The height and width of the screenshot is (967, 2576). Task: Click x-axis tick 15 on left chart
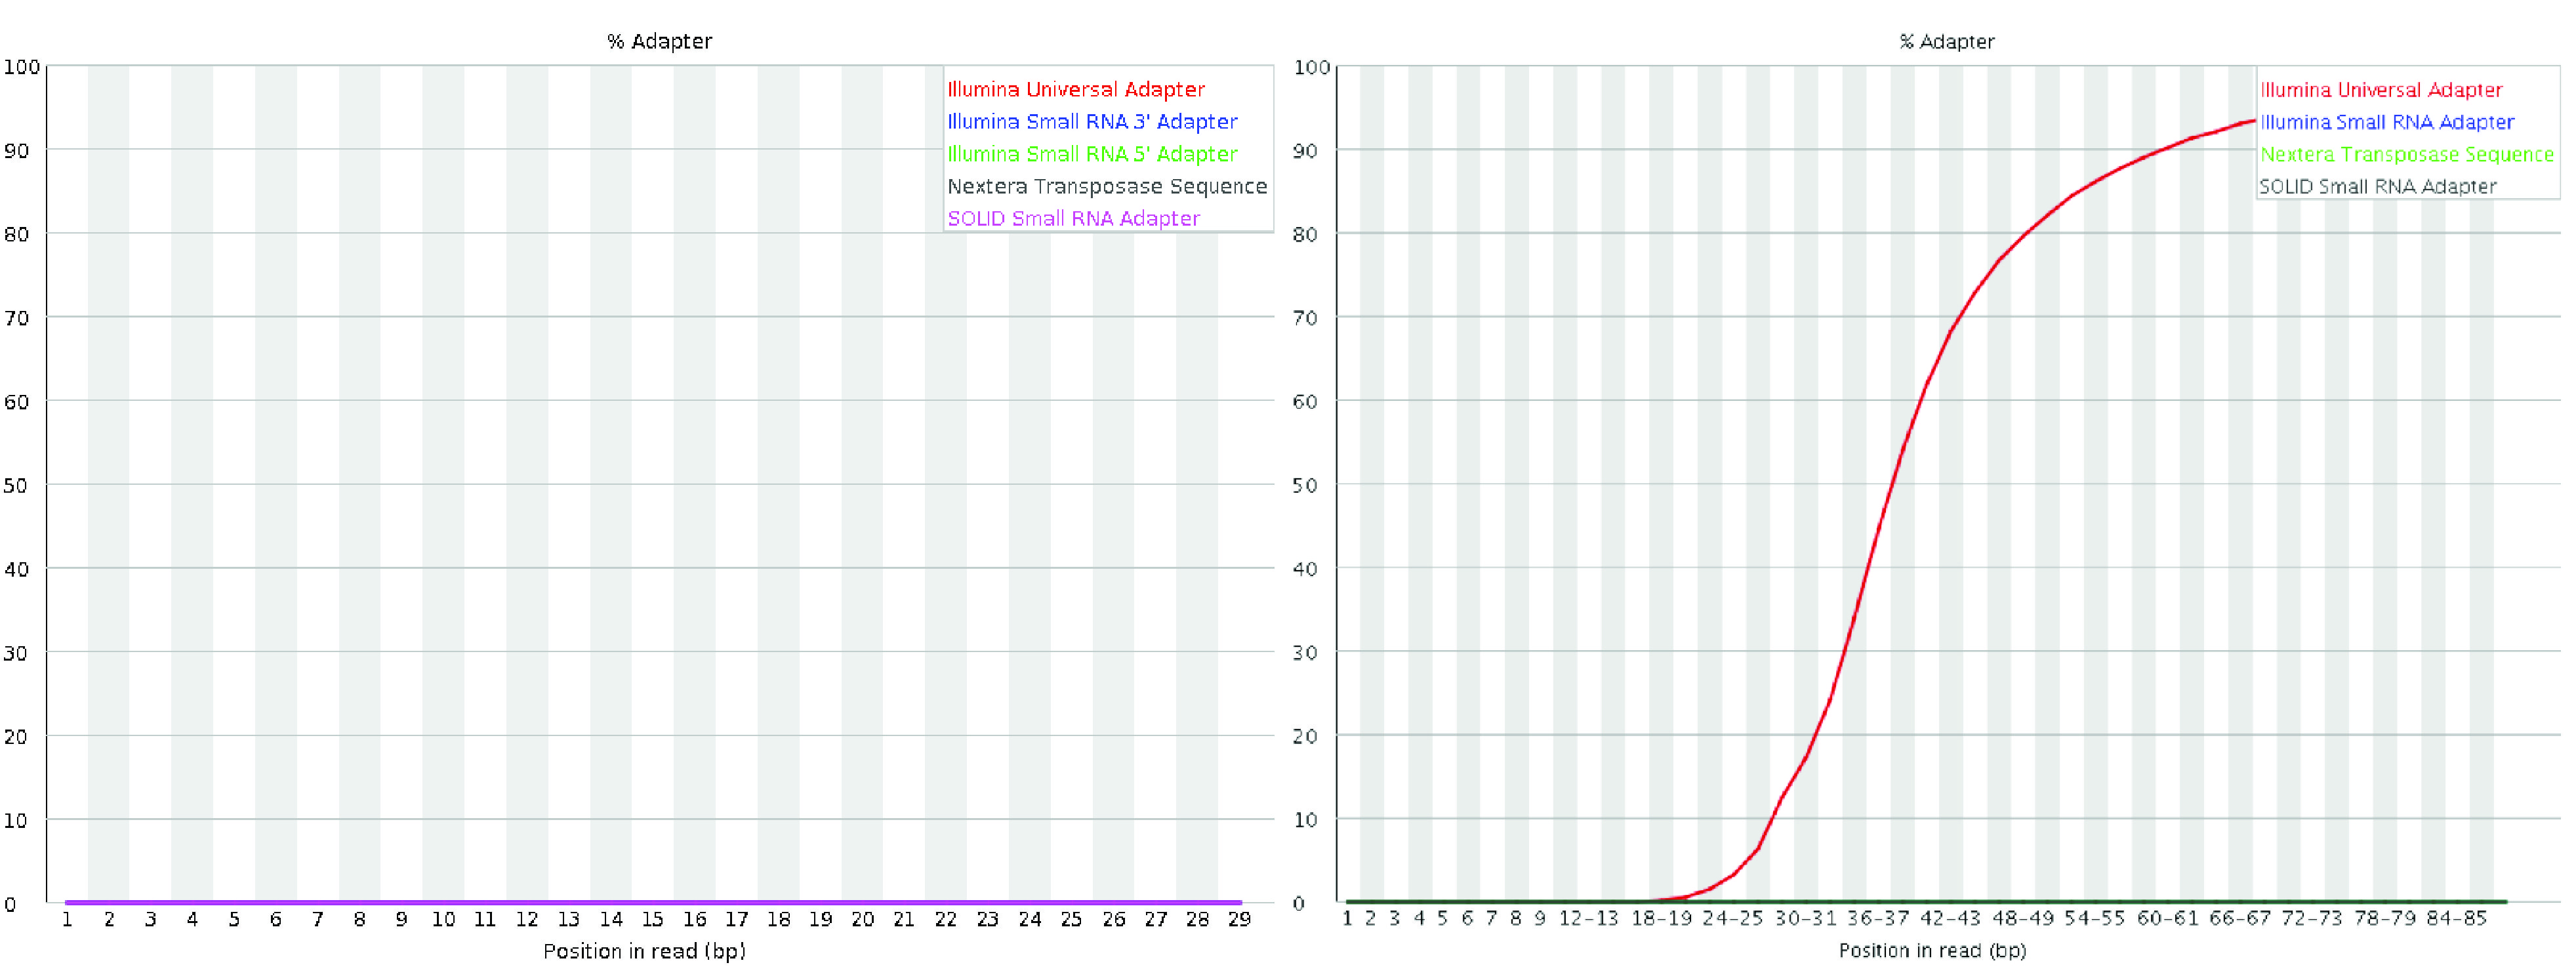pos(652,919)
